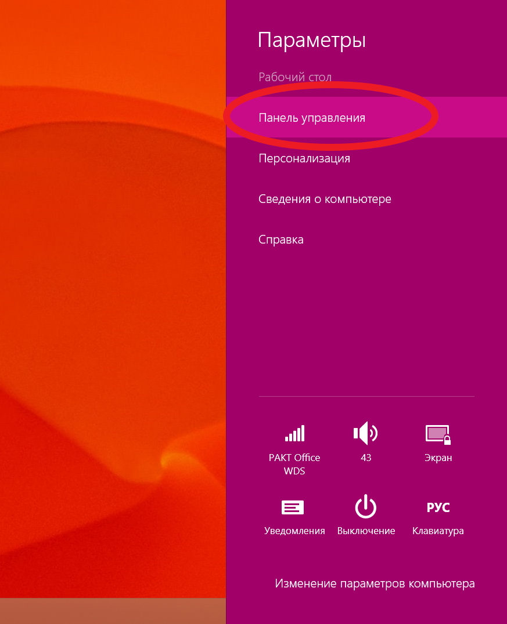Click the Уведомления label text
Image resolution: width=507 pixels, height=624 pixels.
click(x=294, y=531)
